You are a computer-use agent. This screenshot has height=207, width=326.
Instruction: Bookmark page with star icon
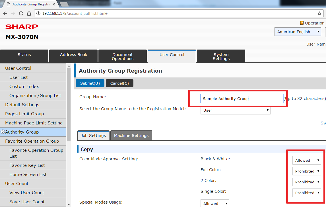[x=319, y=13]
